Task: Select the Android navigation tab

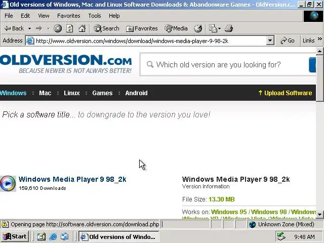Action: pos(136,93)
